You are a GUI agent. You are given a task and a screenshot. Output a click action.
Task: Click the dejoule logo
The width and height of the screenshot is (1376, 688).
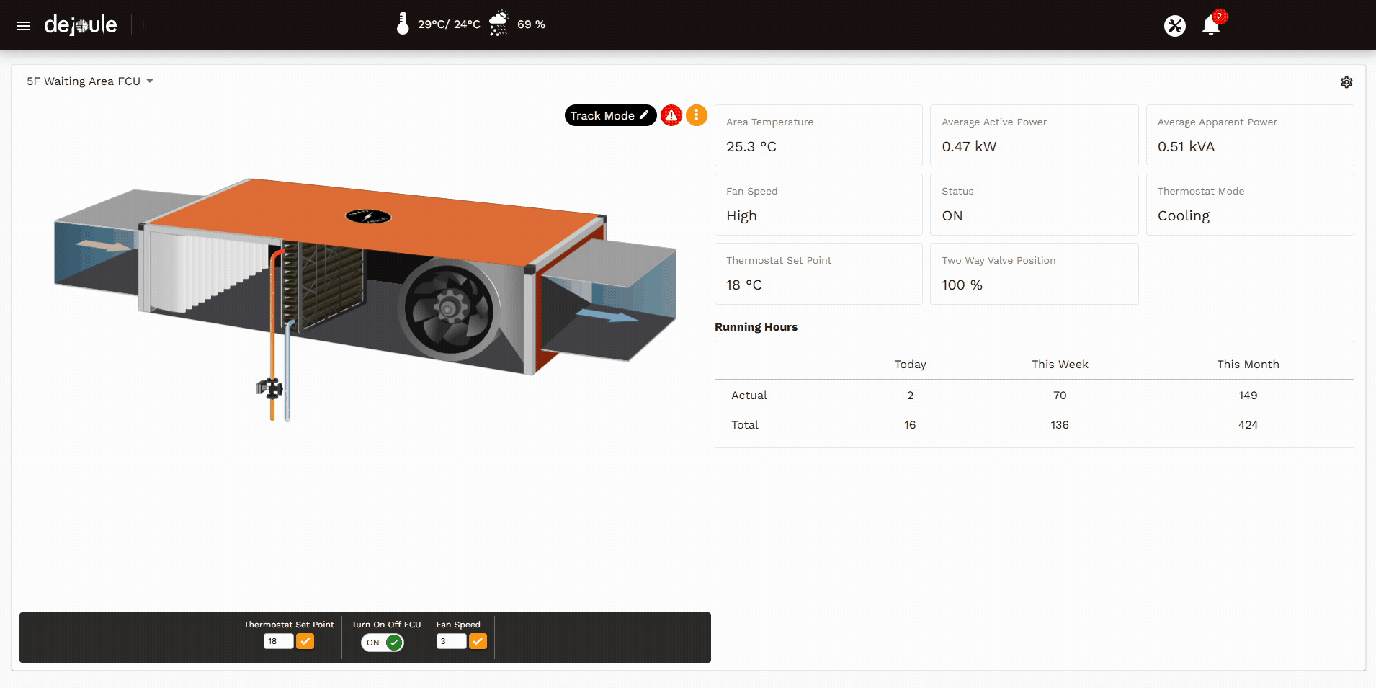(x=81, y=25)
